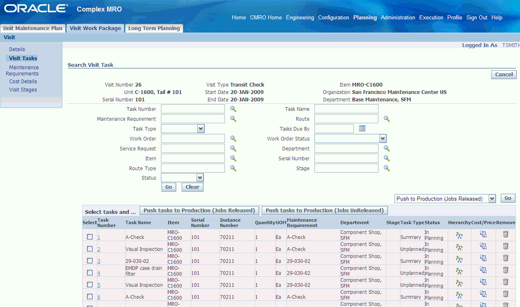Click into the Task Name input field
Screen dimensions: 520x307
[x=346, y=109]
